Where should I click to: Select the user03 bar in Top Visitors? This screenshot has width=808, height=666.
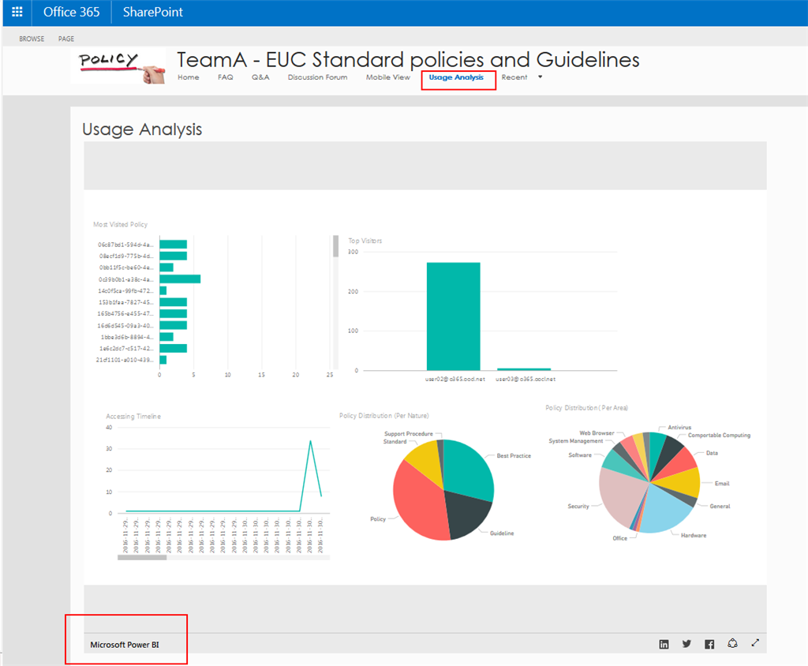(x=524, y=369)
